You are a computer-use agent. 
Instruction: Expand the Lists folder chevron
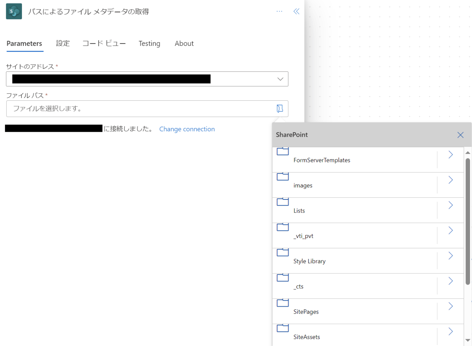tap(450, 205)
